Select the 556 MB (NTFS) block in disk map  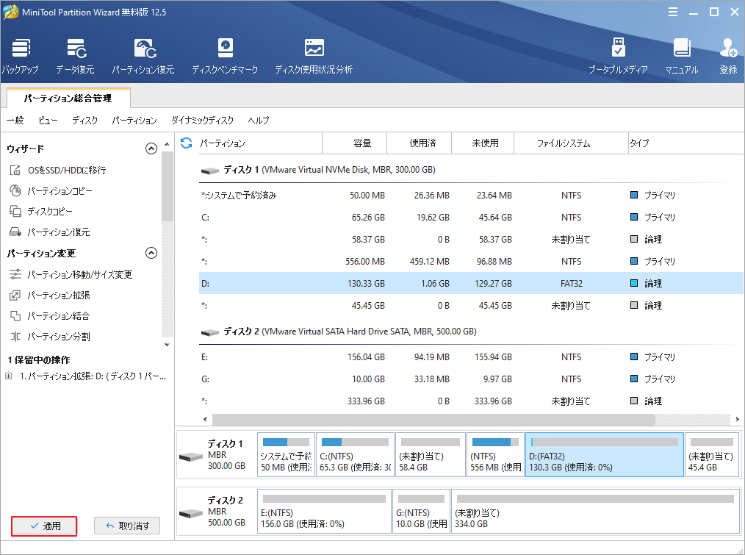click(495, 454)
